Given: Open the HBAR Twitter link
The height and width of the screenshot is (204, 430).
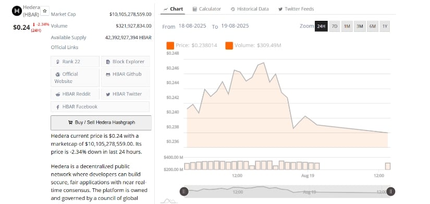Looking at the screenshot, I should point(126,94).
